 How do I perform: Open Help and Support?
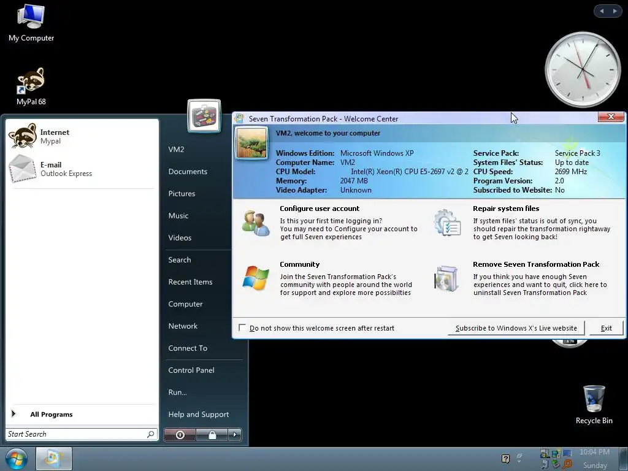[x=199, y=414]
